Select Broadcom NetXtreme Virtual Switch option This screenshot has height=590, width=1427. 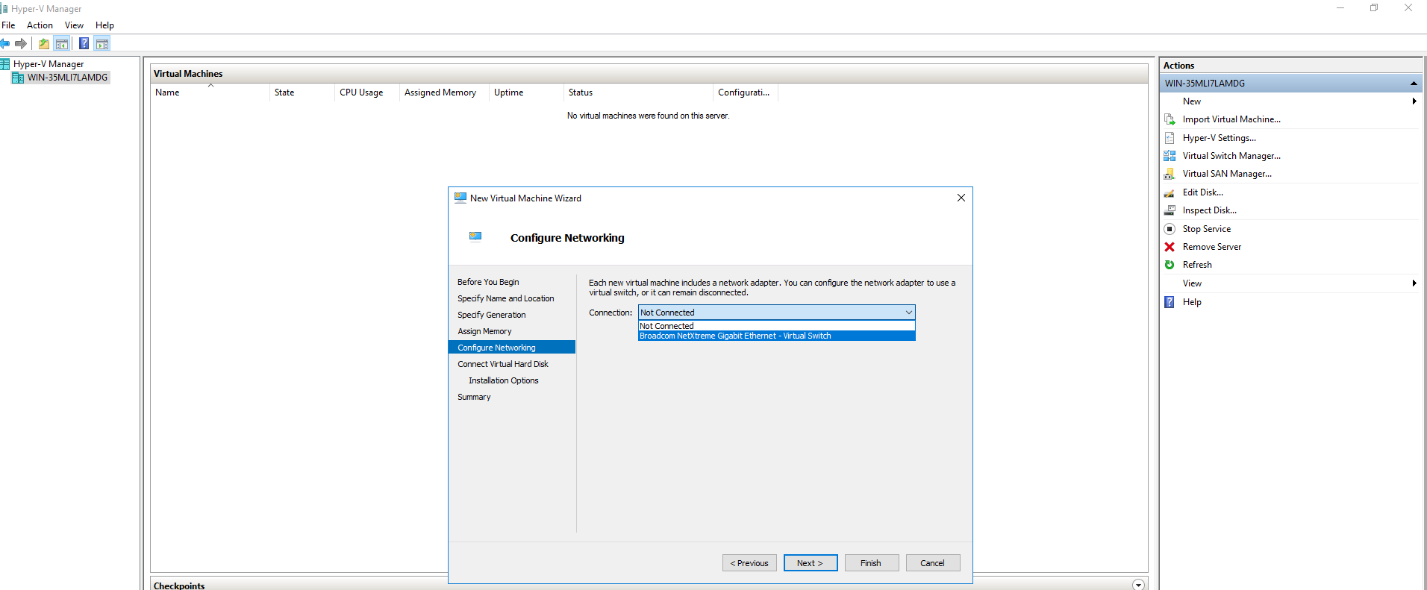click(776, 336)
